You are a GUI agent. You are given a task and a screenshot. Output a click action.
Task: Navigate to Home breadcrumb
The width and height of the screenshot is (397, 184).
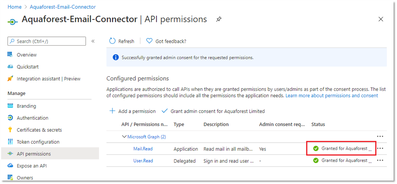[x=15, y=7]
